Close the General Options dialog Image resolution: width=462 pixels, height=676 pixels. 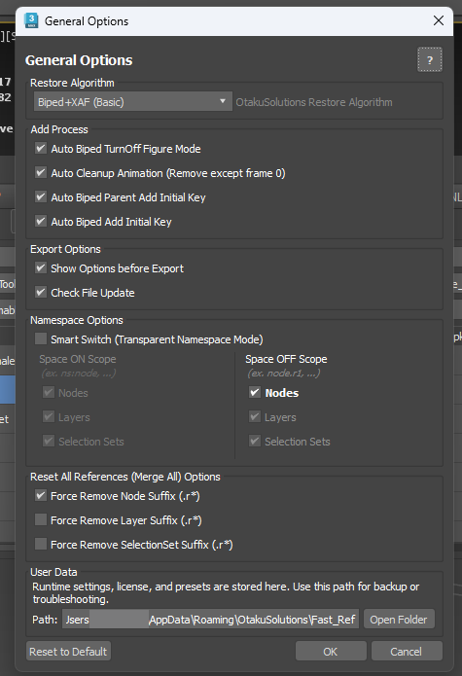click(x=439, y=20)
